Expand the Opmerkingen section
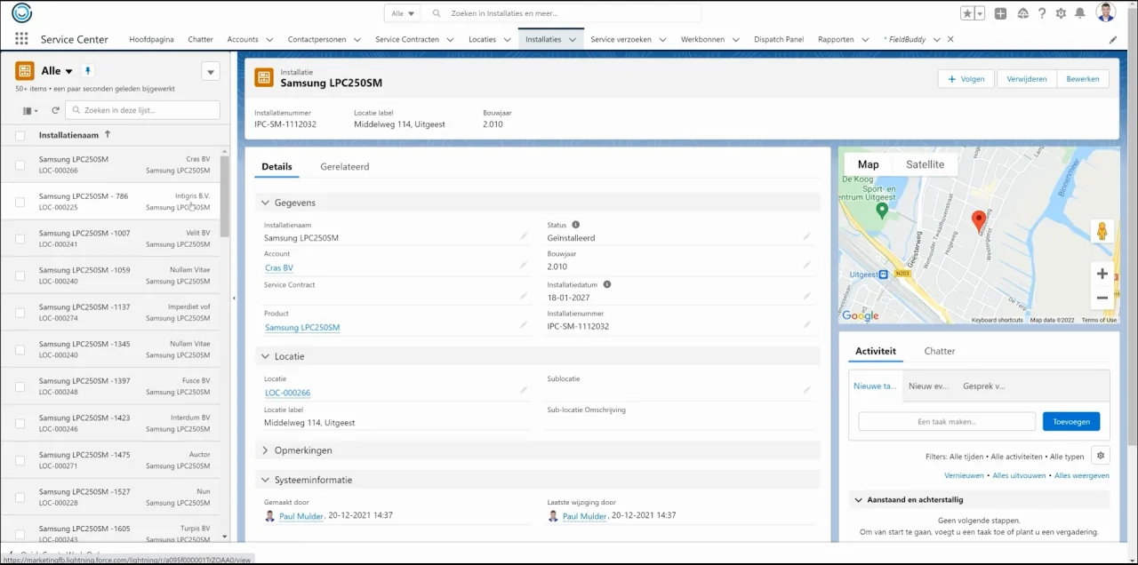This screenshot has height=565, width=1138. pos(265,450)
